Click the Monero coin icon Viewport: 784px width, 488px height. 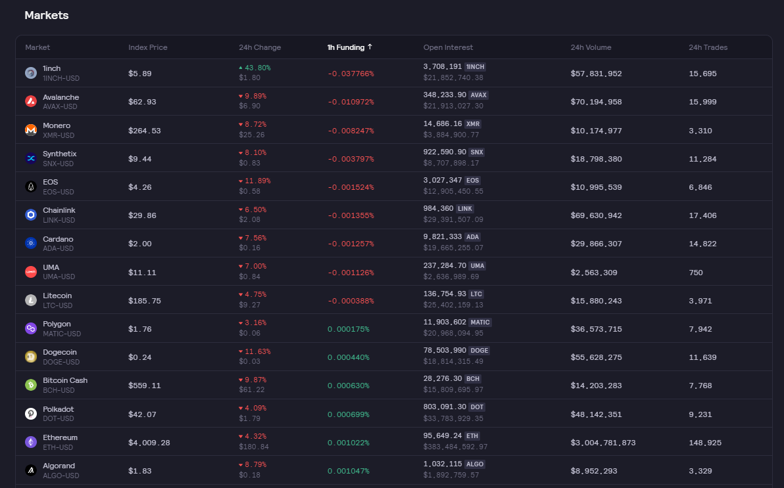click(31, 130)
